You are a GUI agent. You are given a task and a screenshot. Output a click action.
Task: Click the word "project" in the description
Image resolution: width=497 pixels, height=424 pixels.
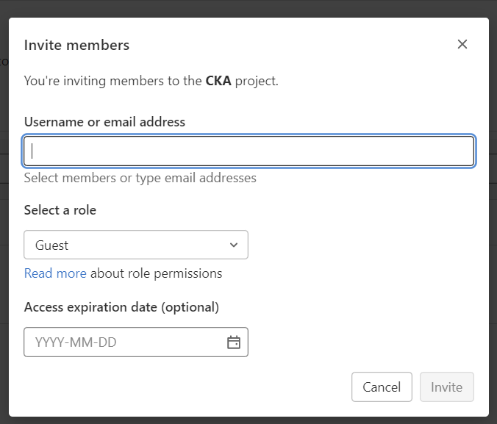click(x=255, y=81)
